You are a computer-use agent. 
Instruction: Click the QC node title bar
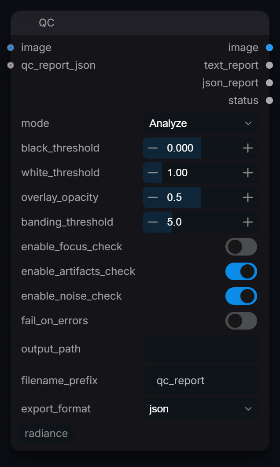pyautogui.click(x=140, y=23)
